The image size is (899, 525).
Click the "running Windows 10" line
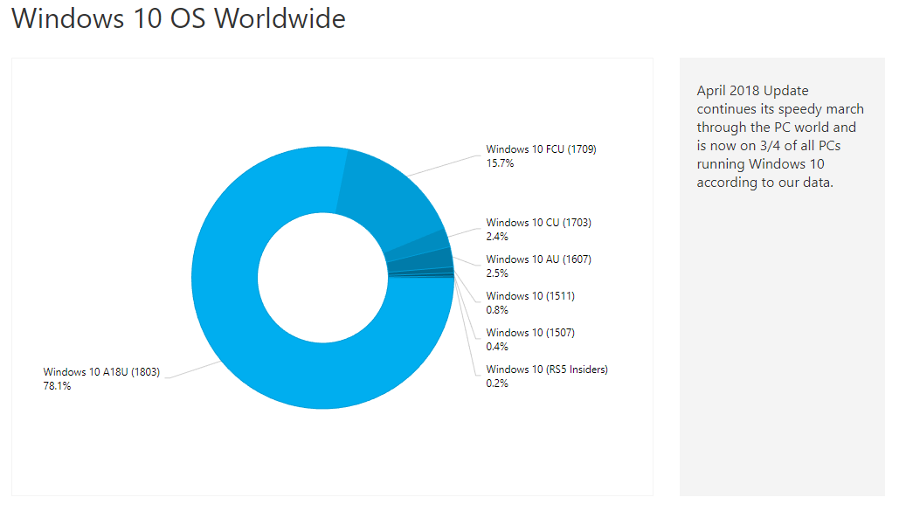[x=760, y=164]
